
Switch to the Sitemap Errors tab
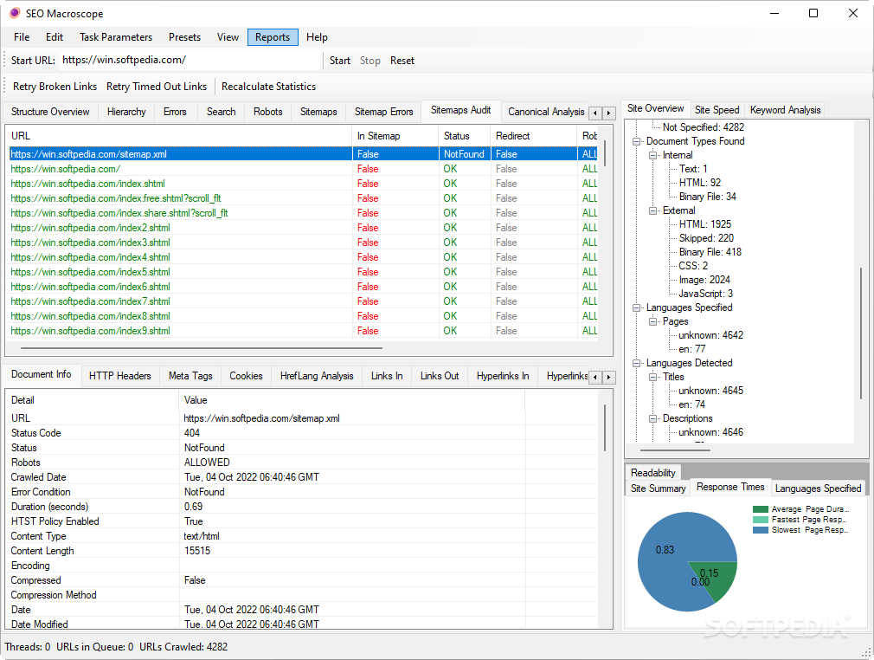(x=384, y=112)
